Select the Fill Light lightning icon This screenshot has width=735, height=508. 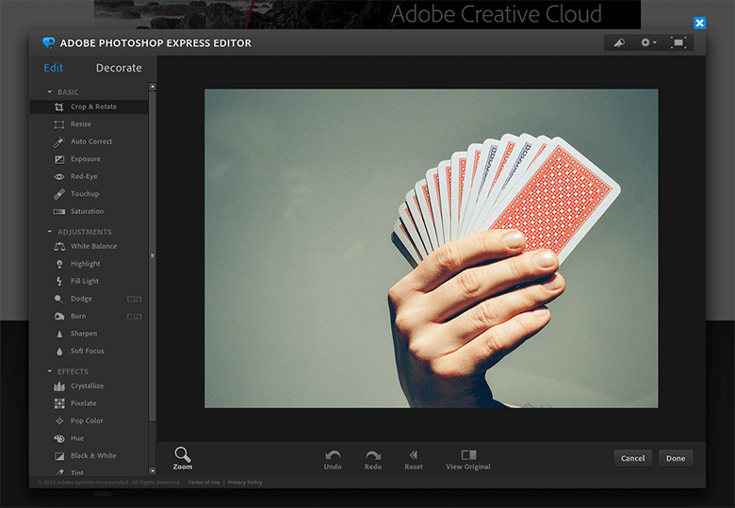pyautogui.click(x=59, y=281)
